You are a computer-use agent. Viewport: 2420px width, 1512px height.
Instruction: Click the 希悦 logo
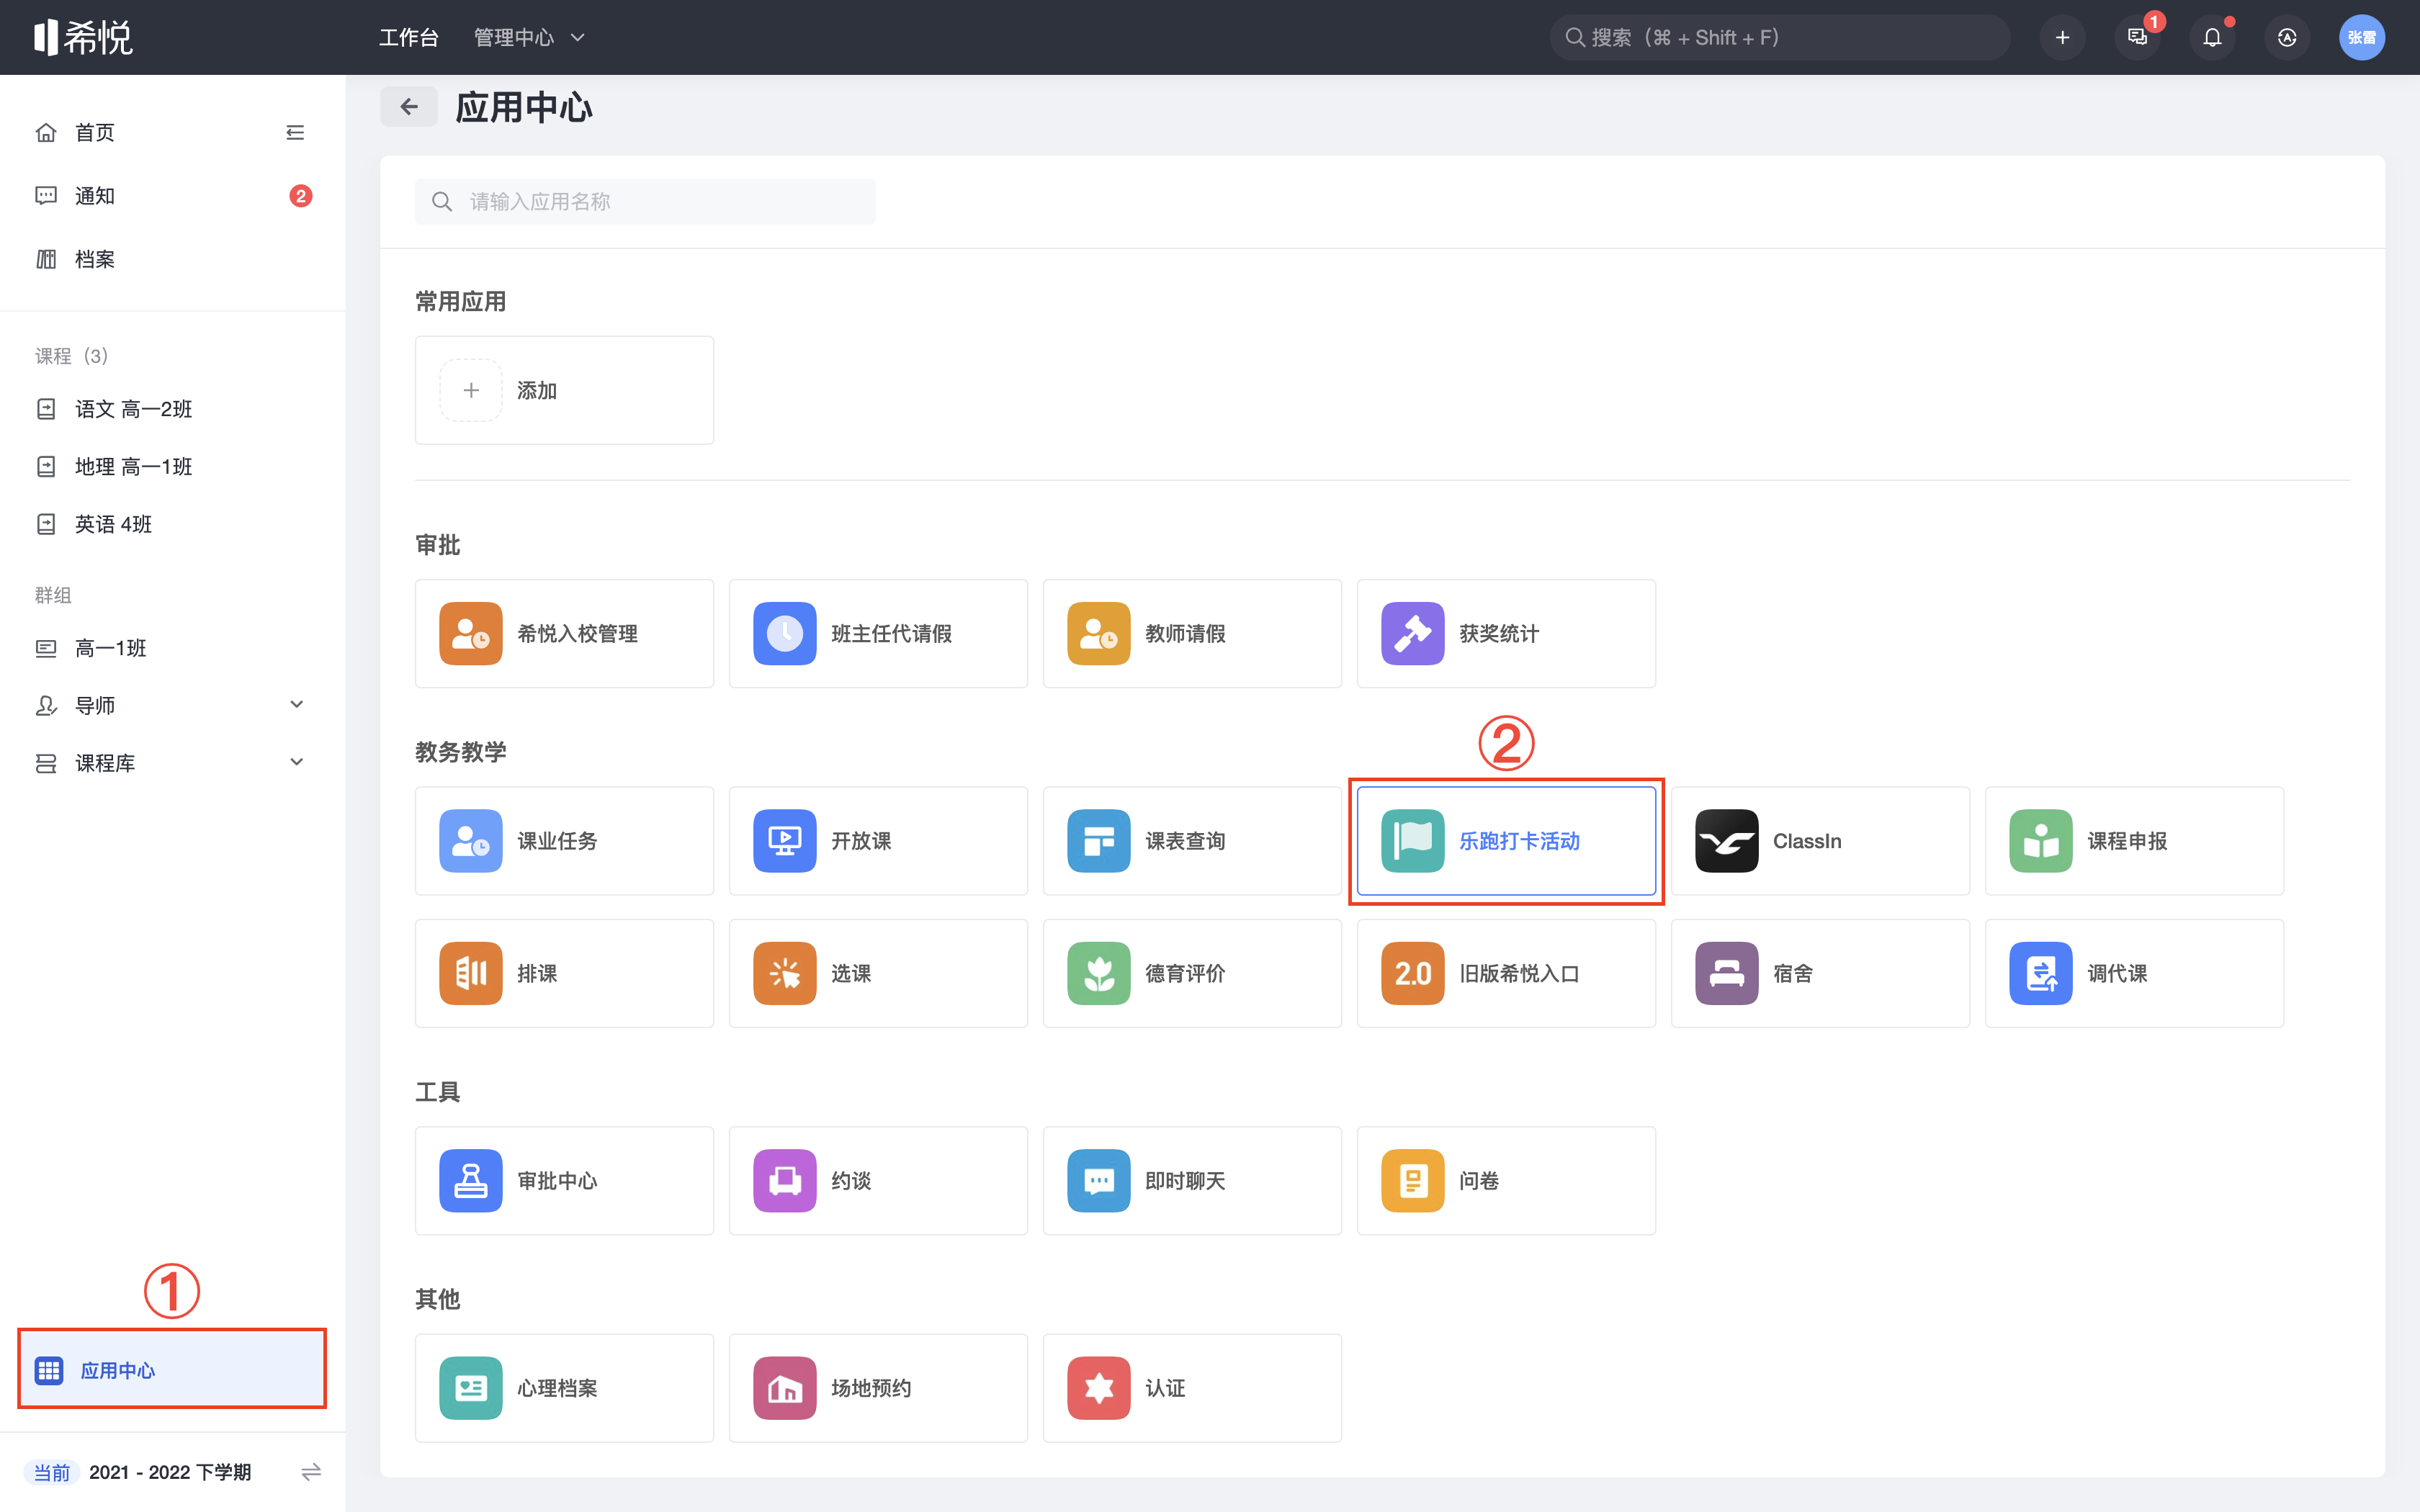click(x=83, y=37)
